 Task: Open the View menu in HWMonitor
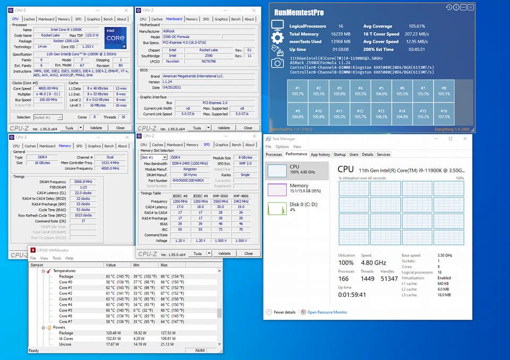[44, 258]
